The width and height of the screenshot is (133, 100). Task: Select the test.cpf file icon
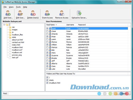click(10, 58)
